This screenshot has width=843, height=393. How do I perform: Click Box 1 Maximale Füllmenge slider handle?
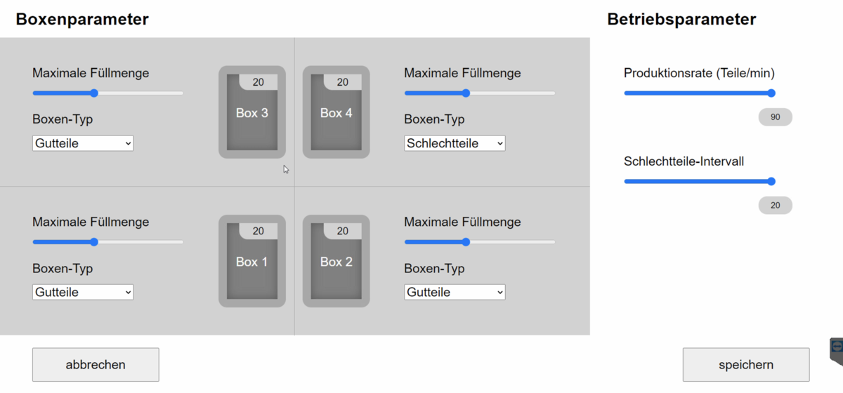coord(94,242)
